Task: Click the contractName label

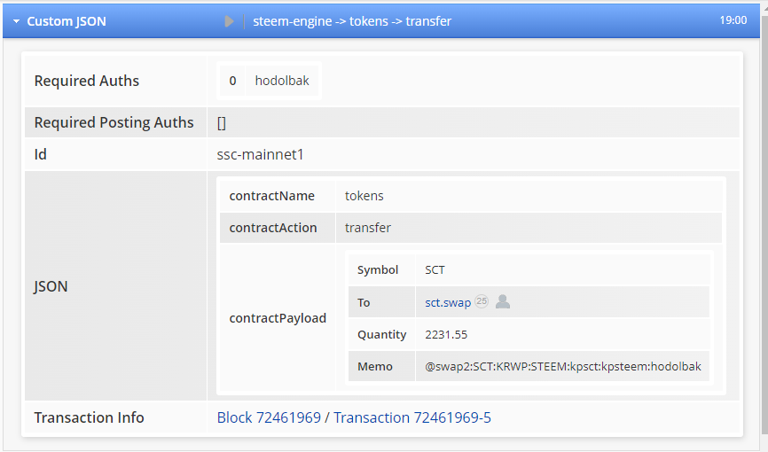Action: coord(272,196)
